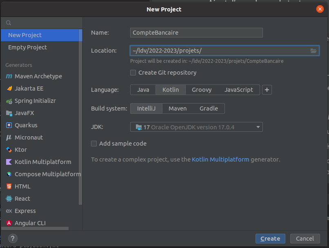Click the Kotlin Multiplatform icon in generators
The width and height of the screenshot is (329, 248).
(x=9, y=162)
